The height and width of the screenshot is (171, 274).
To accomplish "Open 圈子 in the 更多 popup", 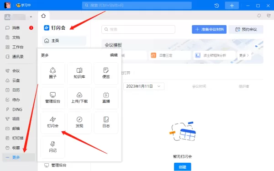I will [53, 73].
